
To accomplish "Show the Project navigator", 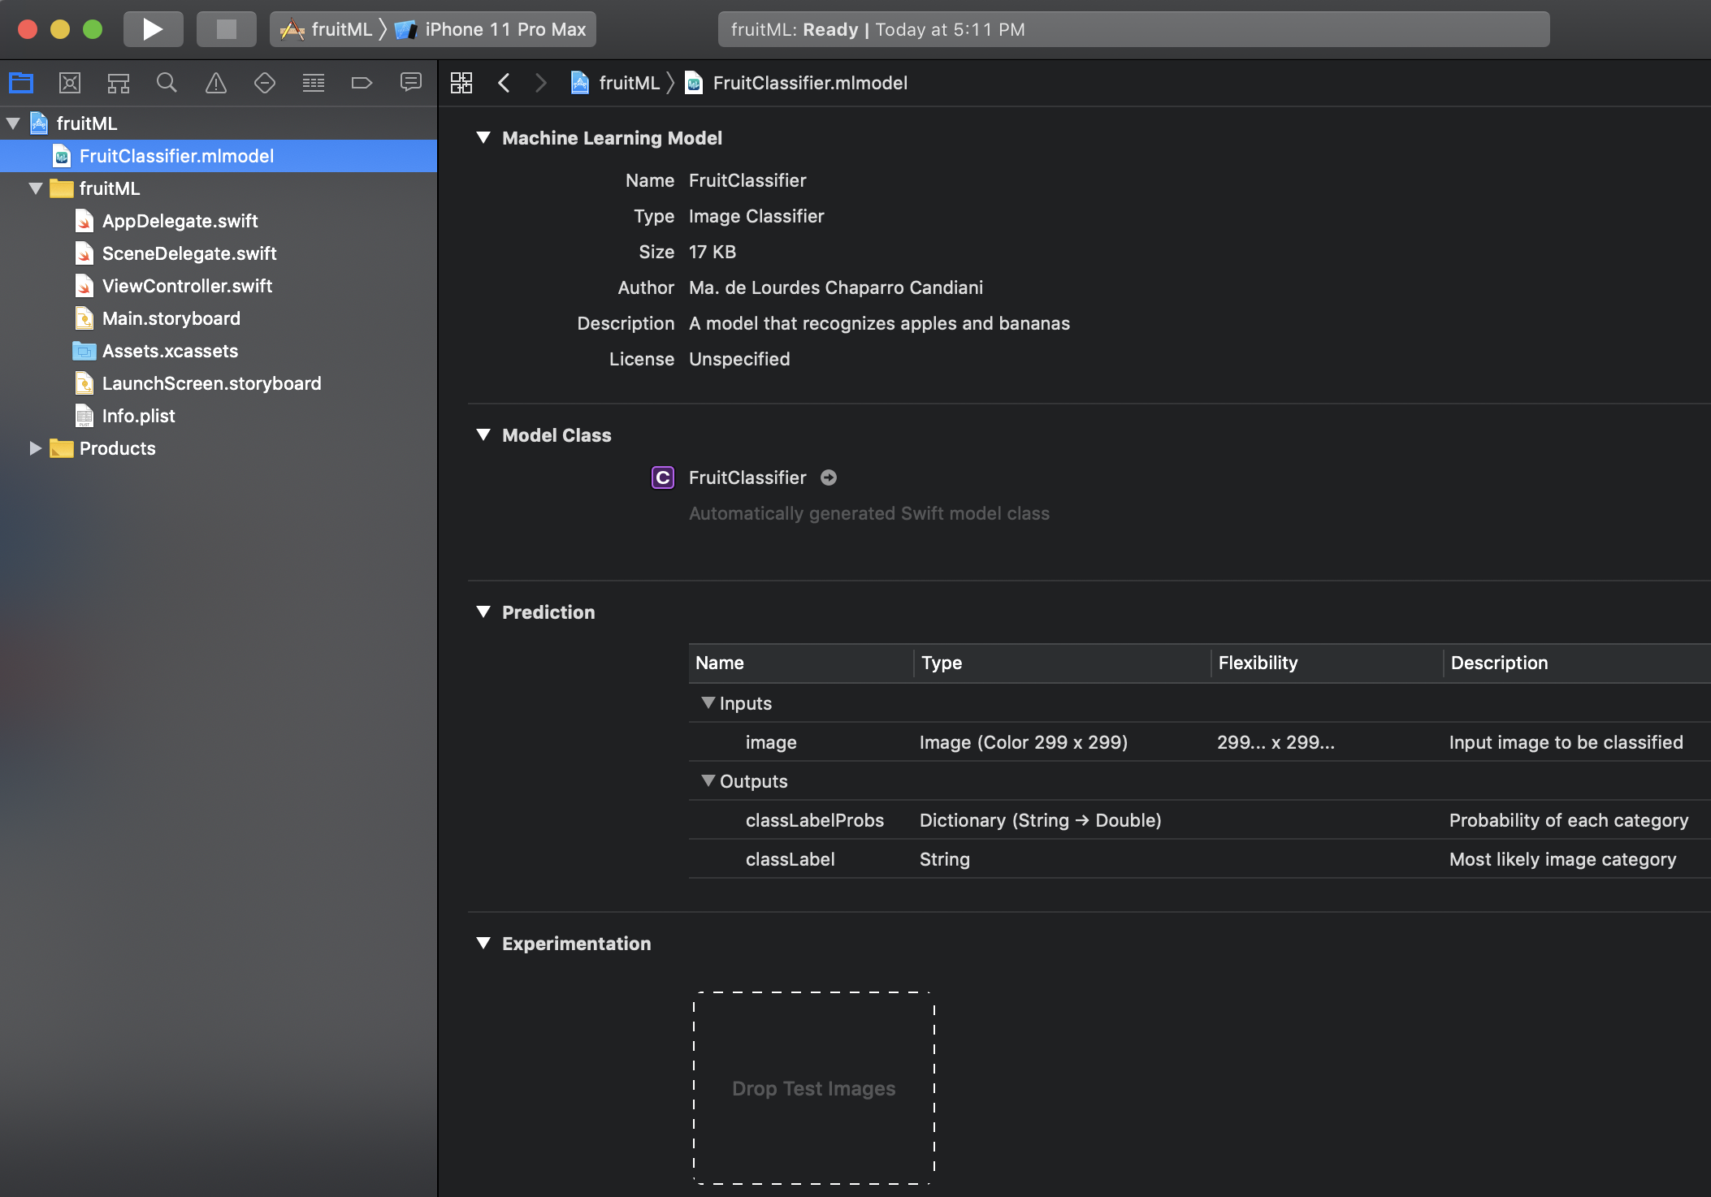I will [21, 83].
